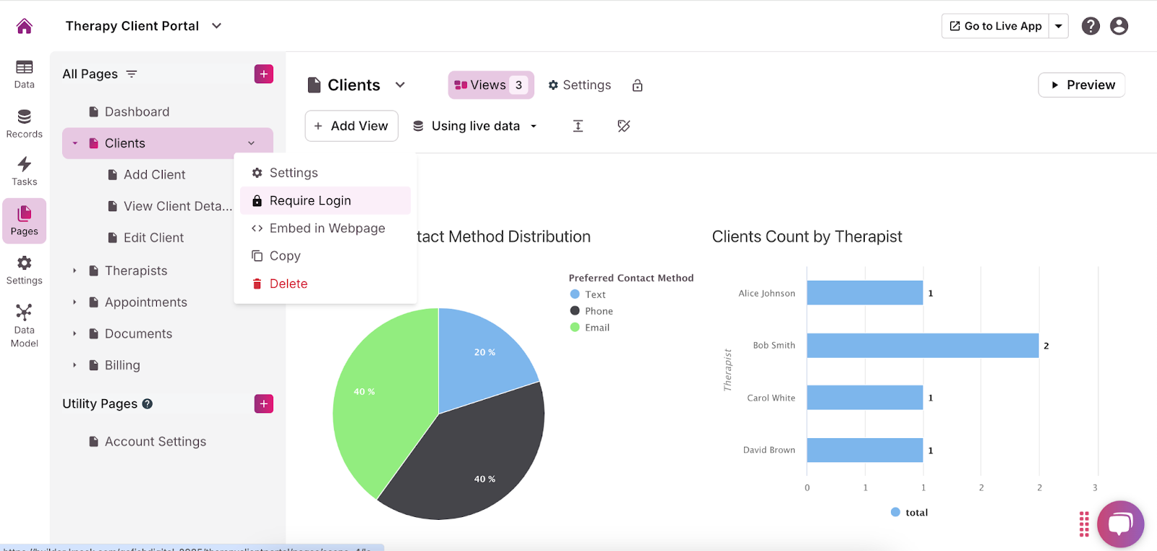Go to Tasks in left sidebar
Screen dimensions: 1157x551
point(24,171)
